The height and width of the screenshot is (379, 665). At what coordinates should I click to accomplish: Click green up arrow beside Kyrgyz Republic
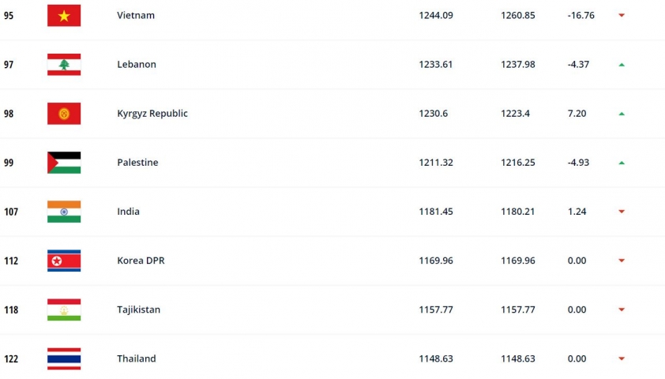tap(622, 114)
